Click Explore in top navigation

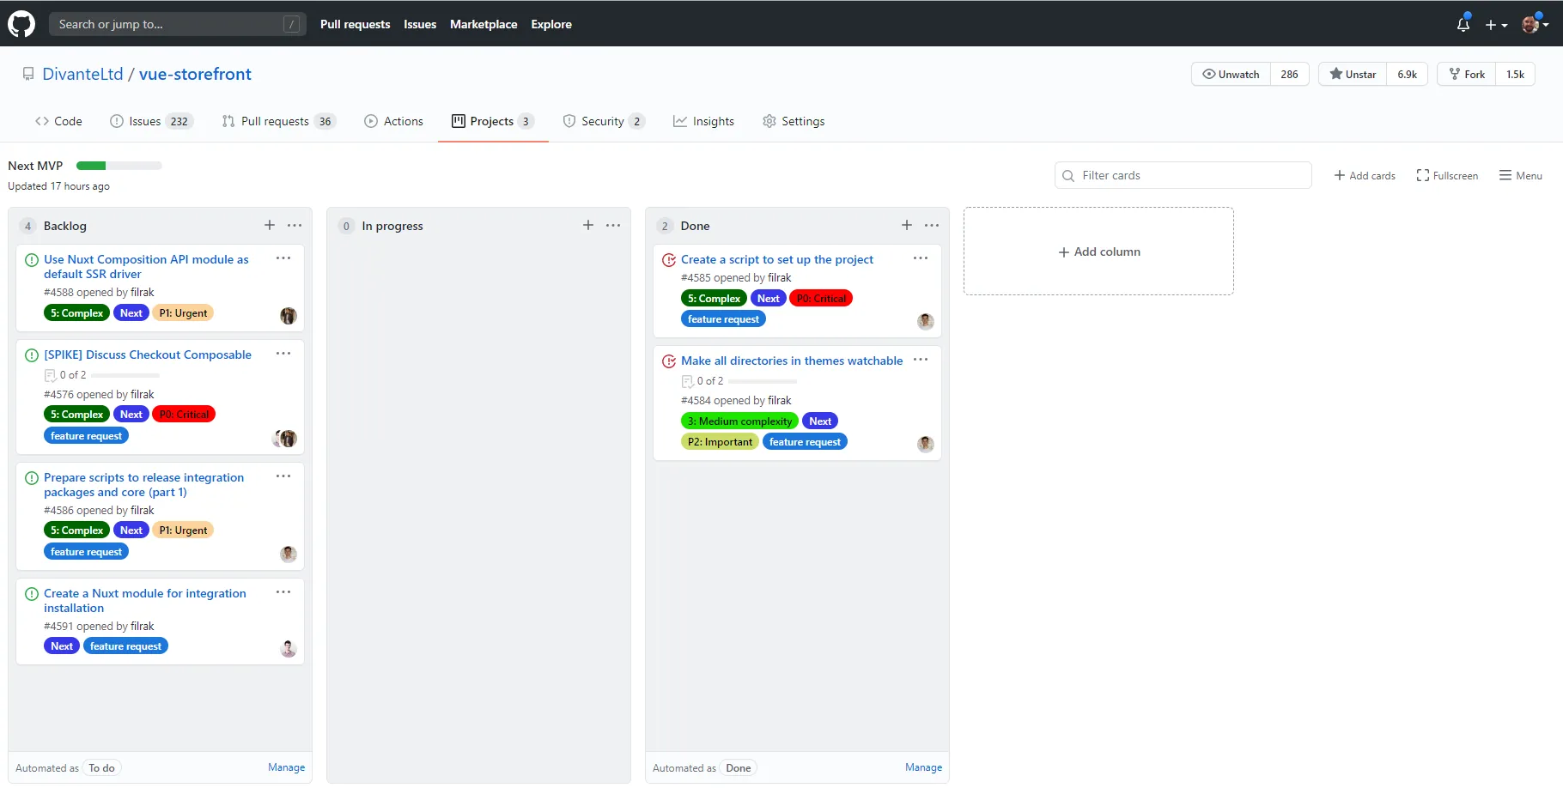point(551,24)
